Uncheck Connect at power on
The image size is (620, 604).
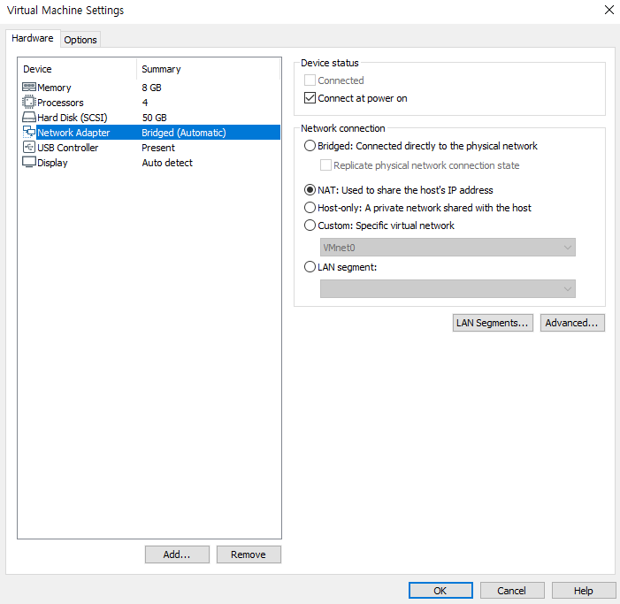pos(310,98)
